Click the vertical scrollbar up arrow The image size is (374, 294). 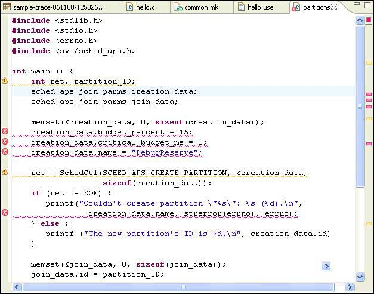click(x=360, y=20)
